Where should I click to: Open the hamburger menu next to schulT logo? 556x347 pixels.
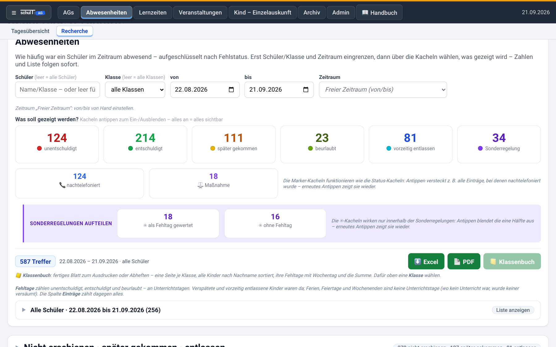pos(14,13)
